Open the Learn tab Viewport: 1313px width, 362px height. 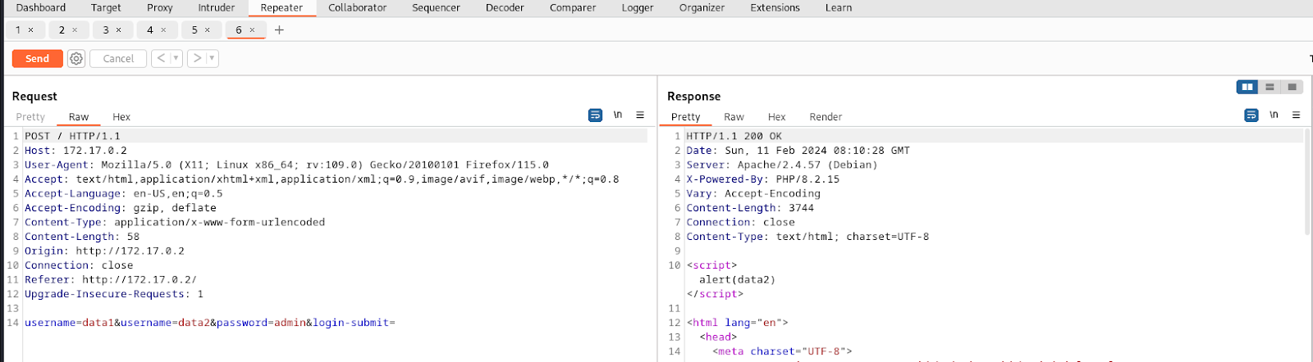click(839, 7)
